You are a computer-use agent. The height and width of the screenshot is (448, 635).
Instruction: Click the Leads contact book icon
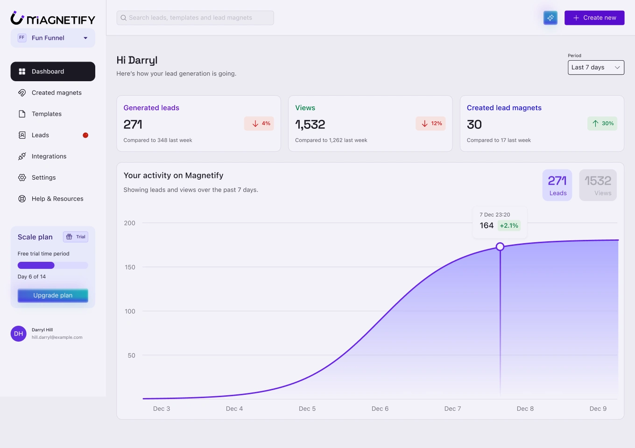[x=22, y=135]
